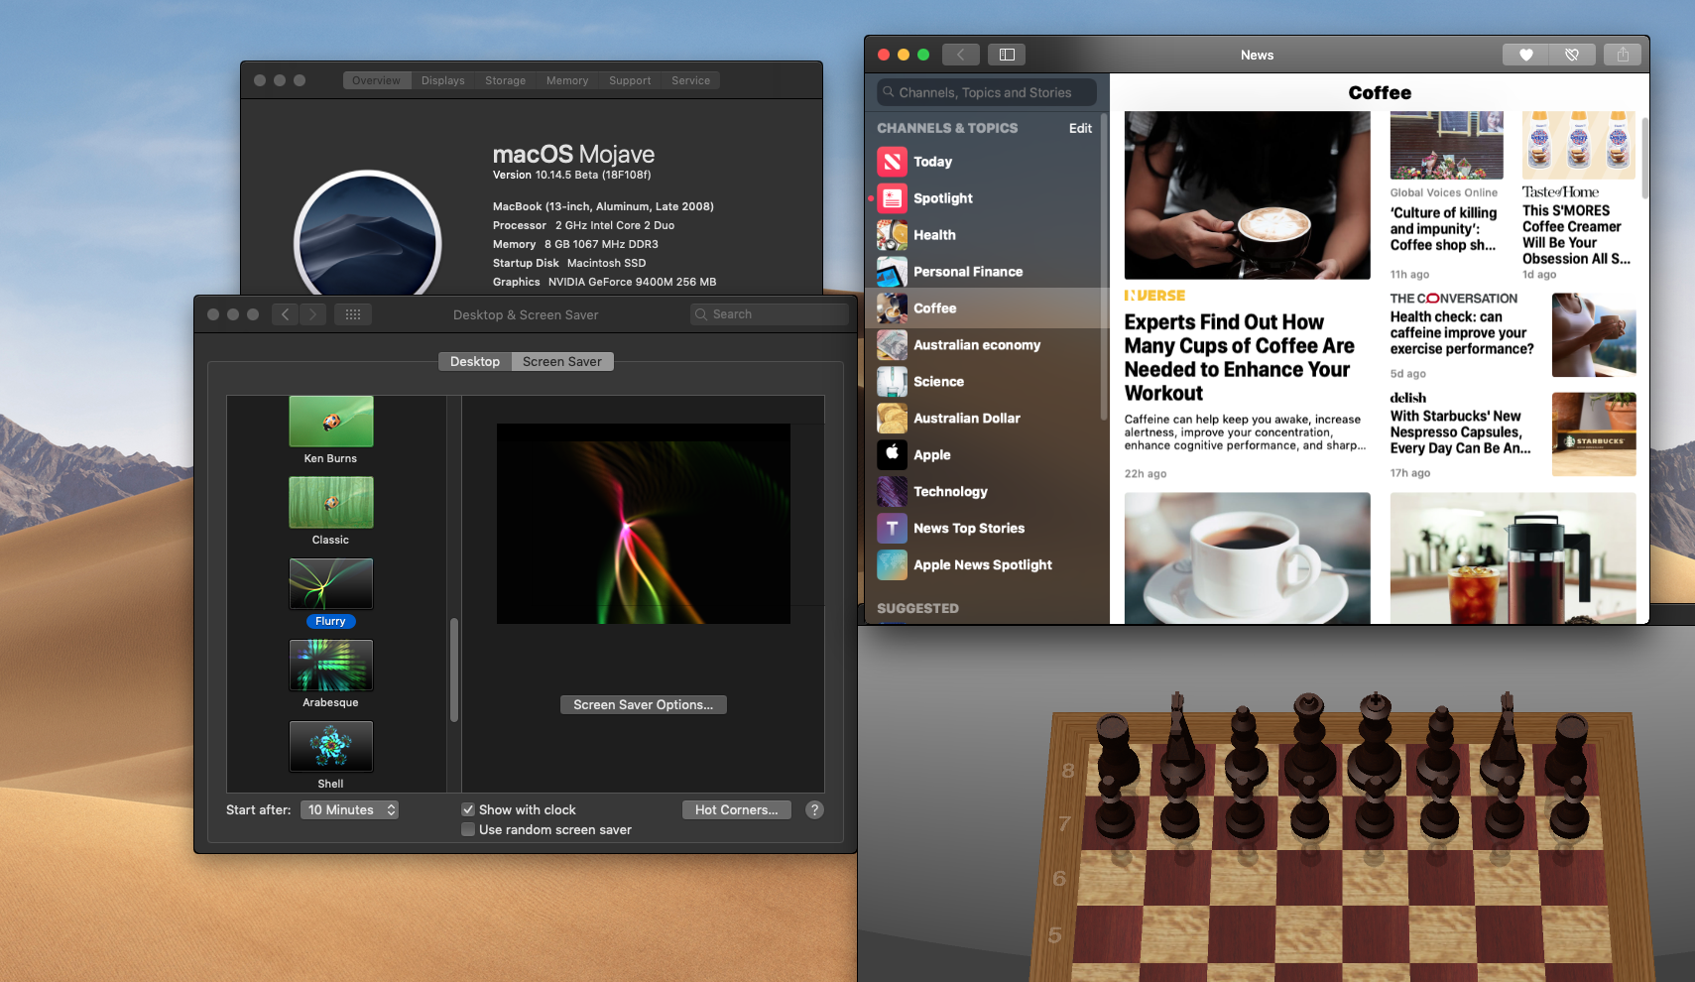Click the News article area scrollbar

tap(1644, 158)
